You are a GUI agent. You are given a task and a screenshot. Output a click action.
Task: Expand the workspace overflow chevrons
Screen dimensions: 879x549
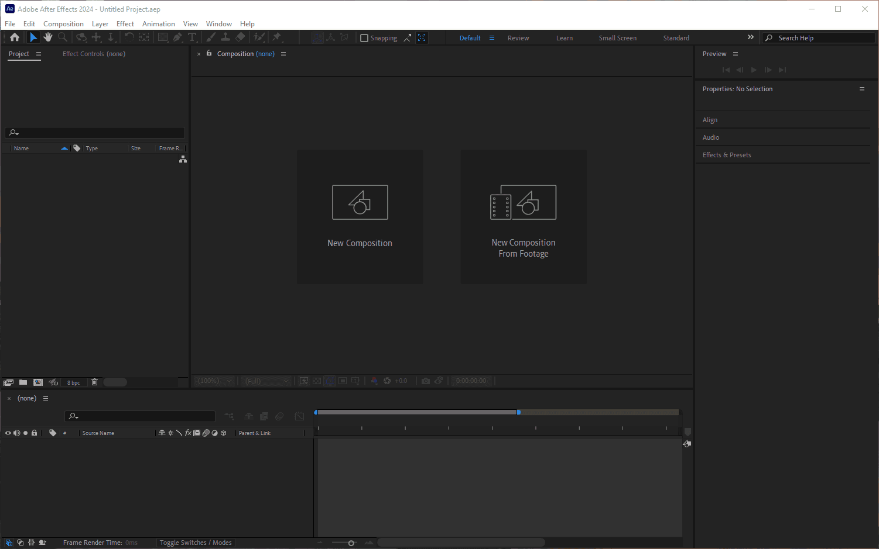coord(751,37)
